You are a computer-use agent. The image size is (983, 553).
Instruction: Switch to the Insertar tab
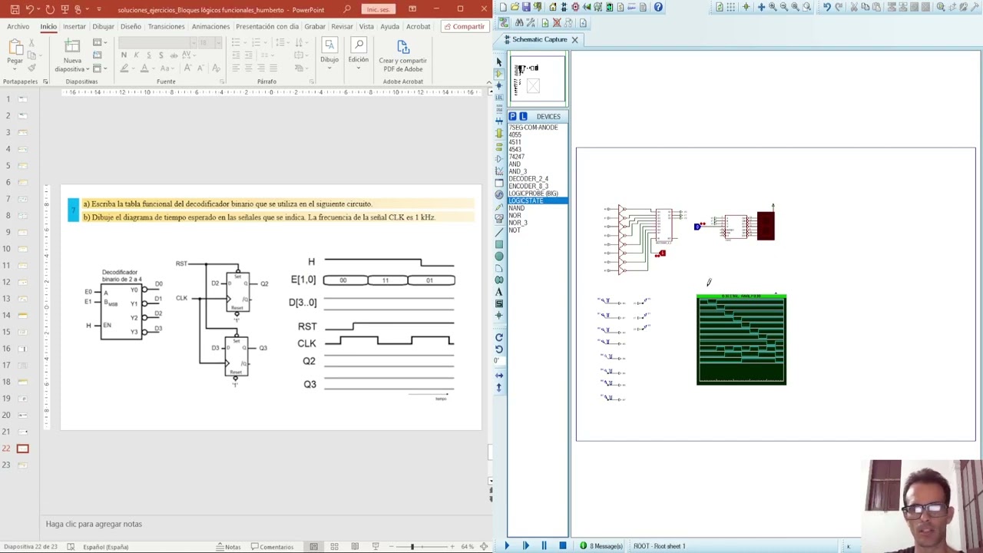tap(74, 26)
